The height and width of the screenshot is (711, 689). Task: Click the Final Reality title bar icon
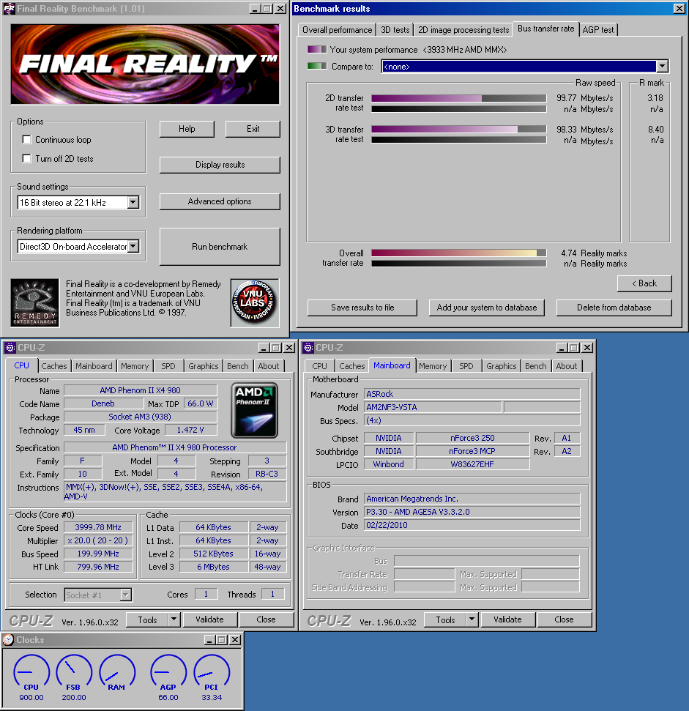(9, 9)
